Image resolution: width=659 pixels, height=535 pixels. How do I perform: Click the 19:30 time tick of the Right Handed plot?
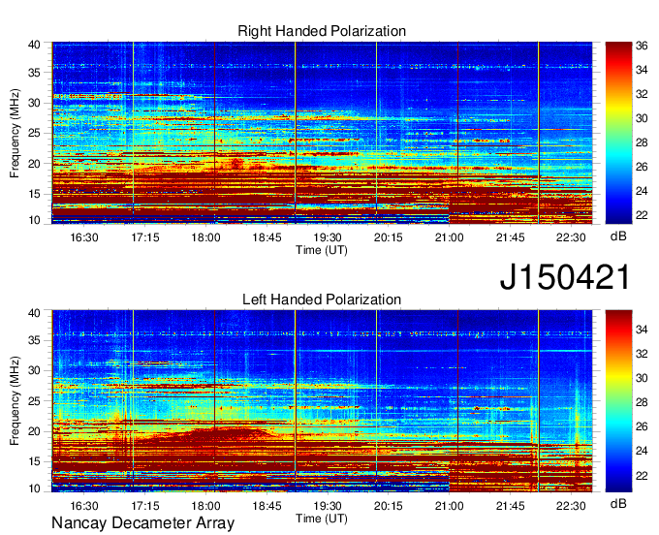click(328, 237)
